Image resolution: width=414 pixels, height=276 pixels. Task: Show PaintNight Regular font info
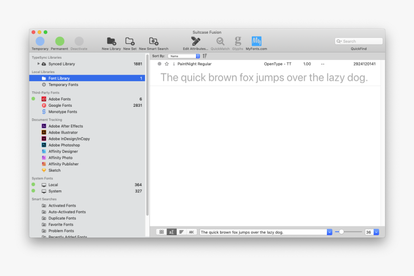coord(173,64)
